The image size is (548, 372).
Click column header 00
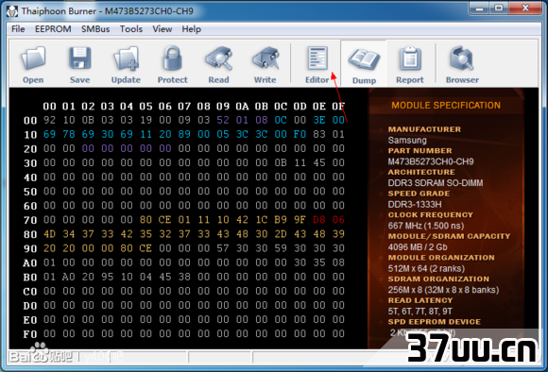click(x=50, y=106)
